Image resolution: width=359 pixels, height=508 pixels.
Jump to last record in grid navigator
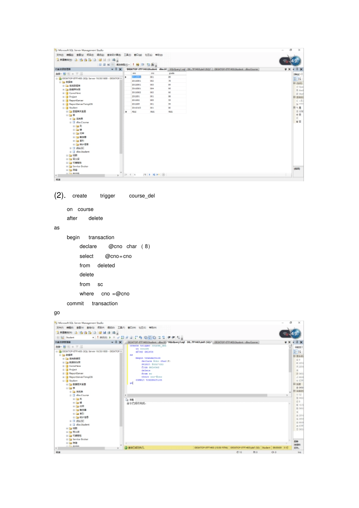(x=154, y=174)
